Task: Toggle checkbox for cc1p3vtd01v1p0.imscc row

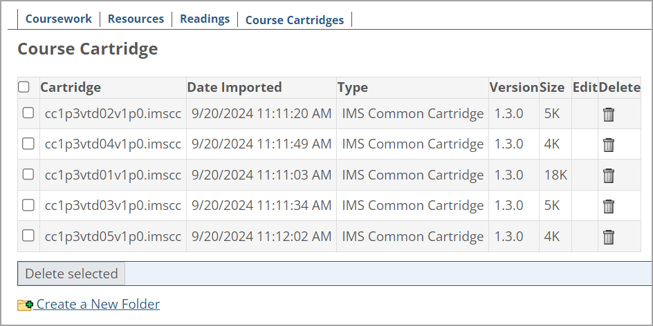Action: click(28, 174)
